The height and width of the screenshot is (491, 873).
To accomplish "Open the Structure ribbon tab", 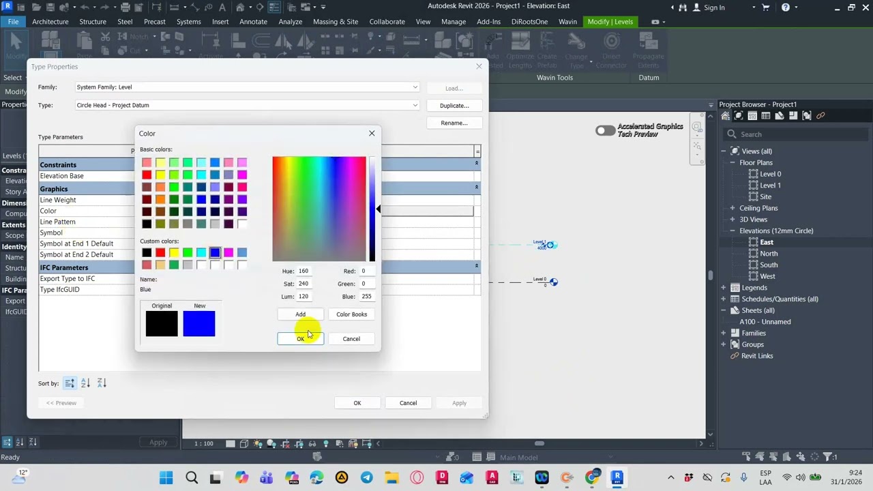I will pos(93,22).
